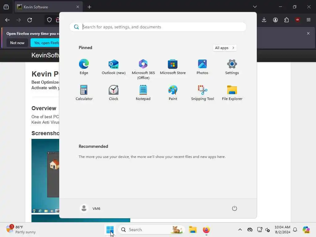Open the VM6 user account menu

(90, 208)
